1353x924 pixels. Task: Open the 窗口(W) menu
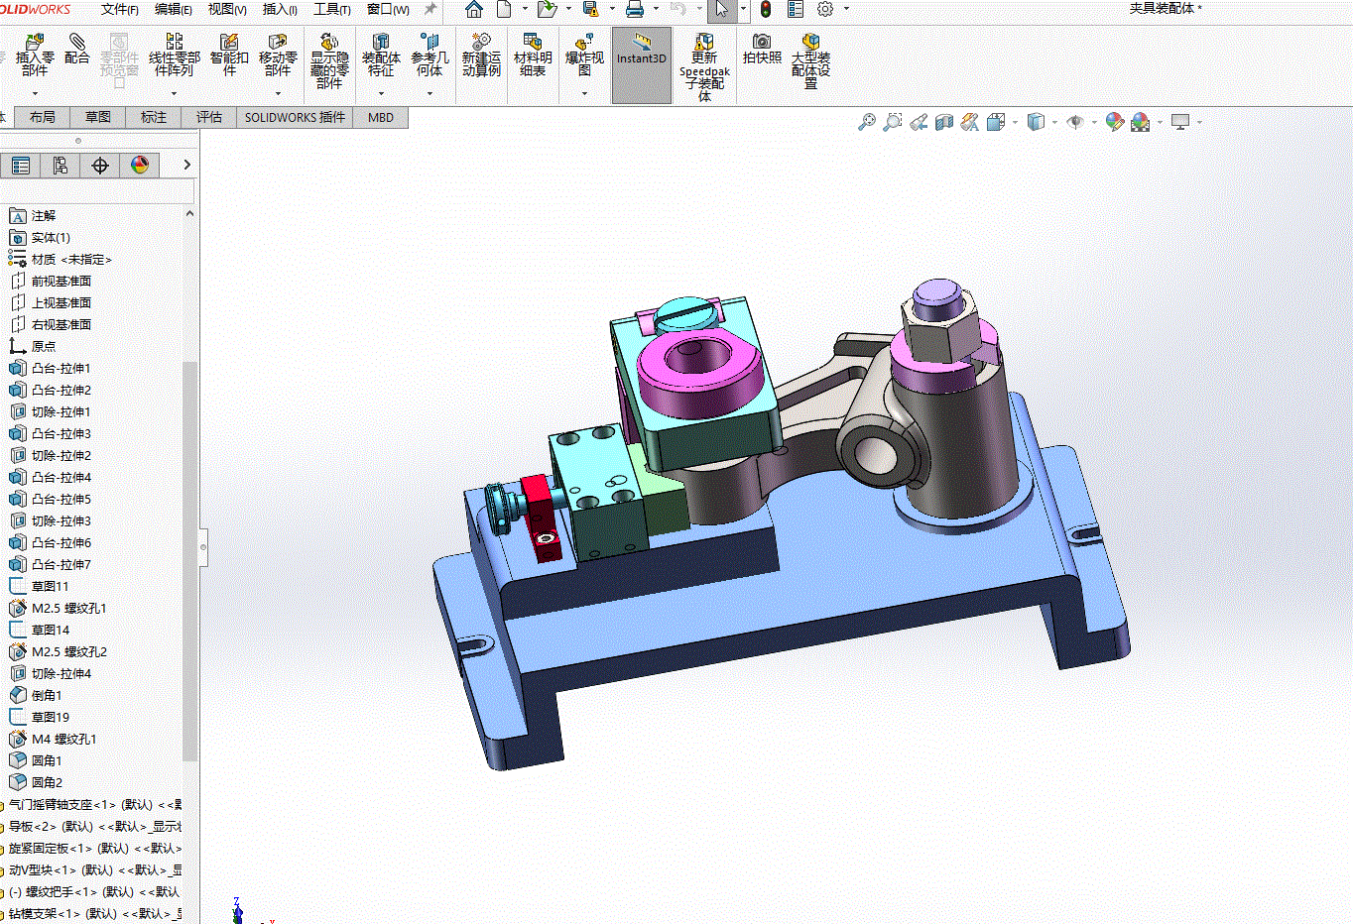(x=388, y=10)
